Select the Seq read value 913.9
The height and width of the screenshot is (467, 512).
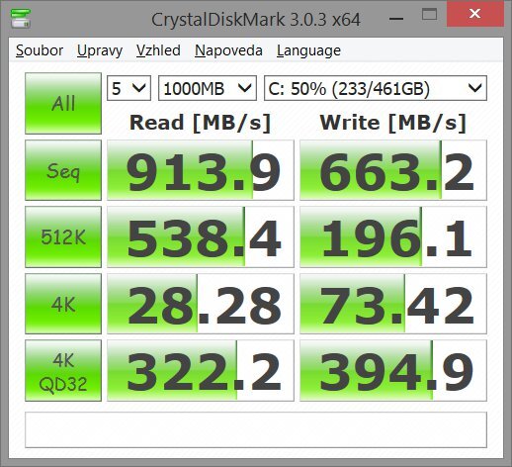coord(201,170)
